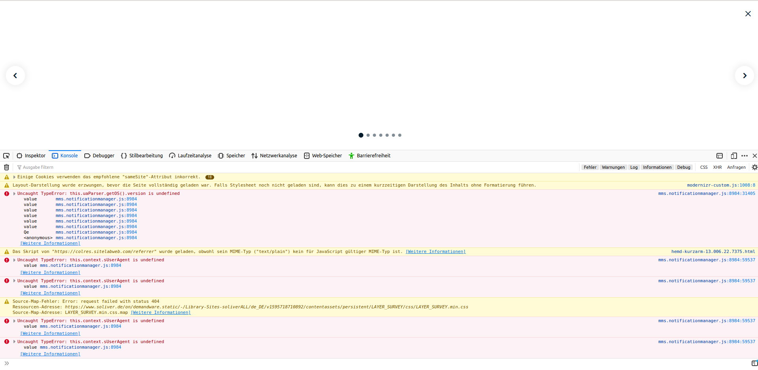Toggle the last sUserAgent TypeError expander arrow

point(14,342)
